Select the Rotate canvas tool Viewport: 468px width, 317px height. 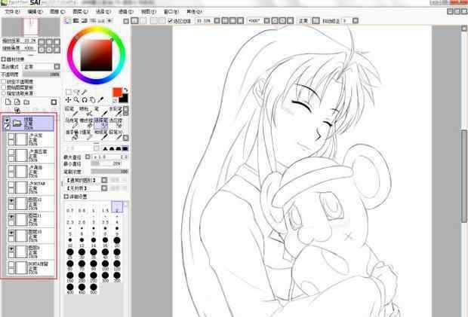[x=85, y=100]
